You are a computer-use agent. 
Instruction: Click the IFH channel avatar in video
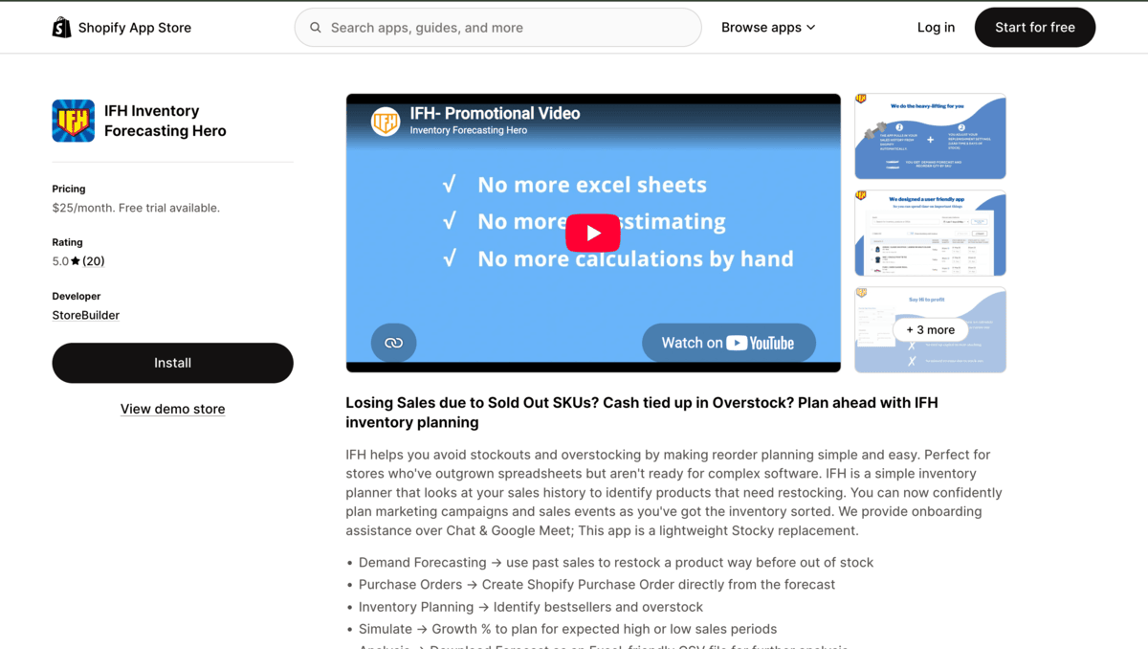pos(386,122)
